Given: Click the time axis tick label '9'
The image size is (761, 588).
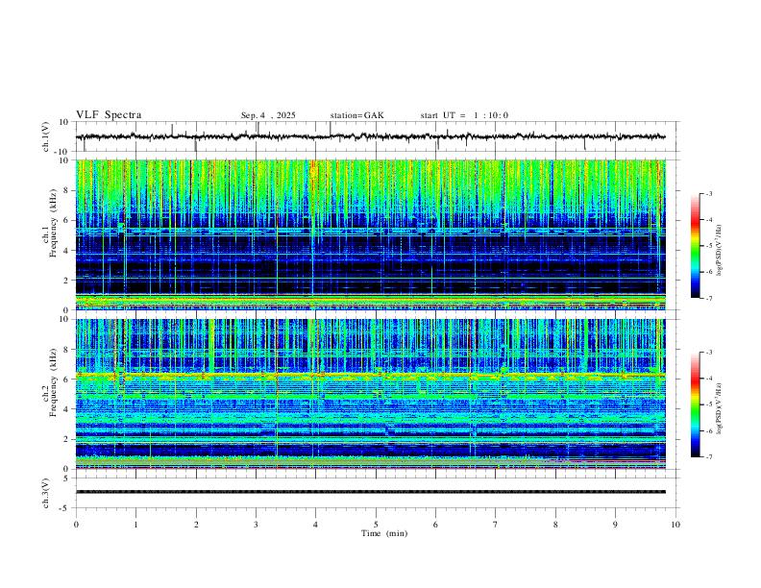Looking at the screenshot, I should [x=615, y=525].
